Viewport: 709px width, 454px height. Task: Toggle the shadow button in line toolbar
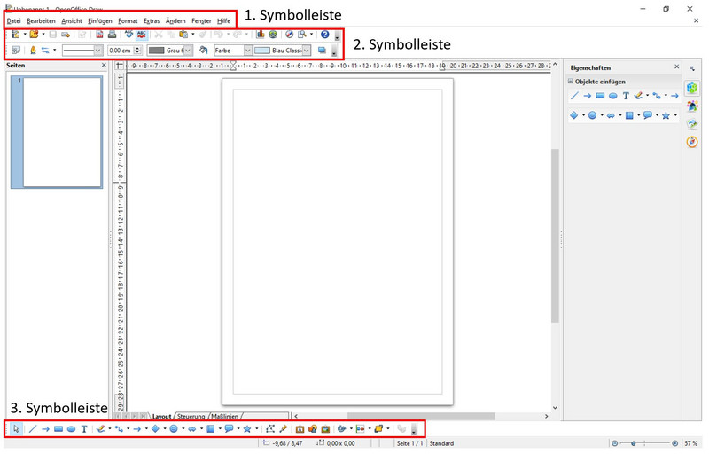click(x=322, y=51)
